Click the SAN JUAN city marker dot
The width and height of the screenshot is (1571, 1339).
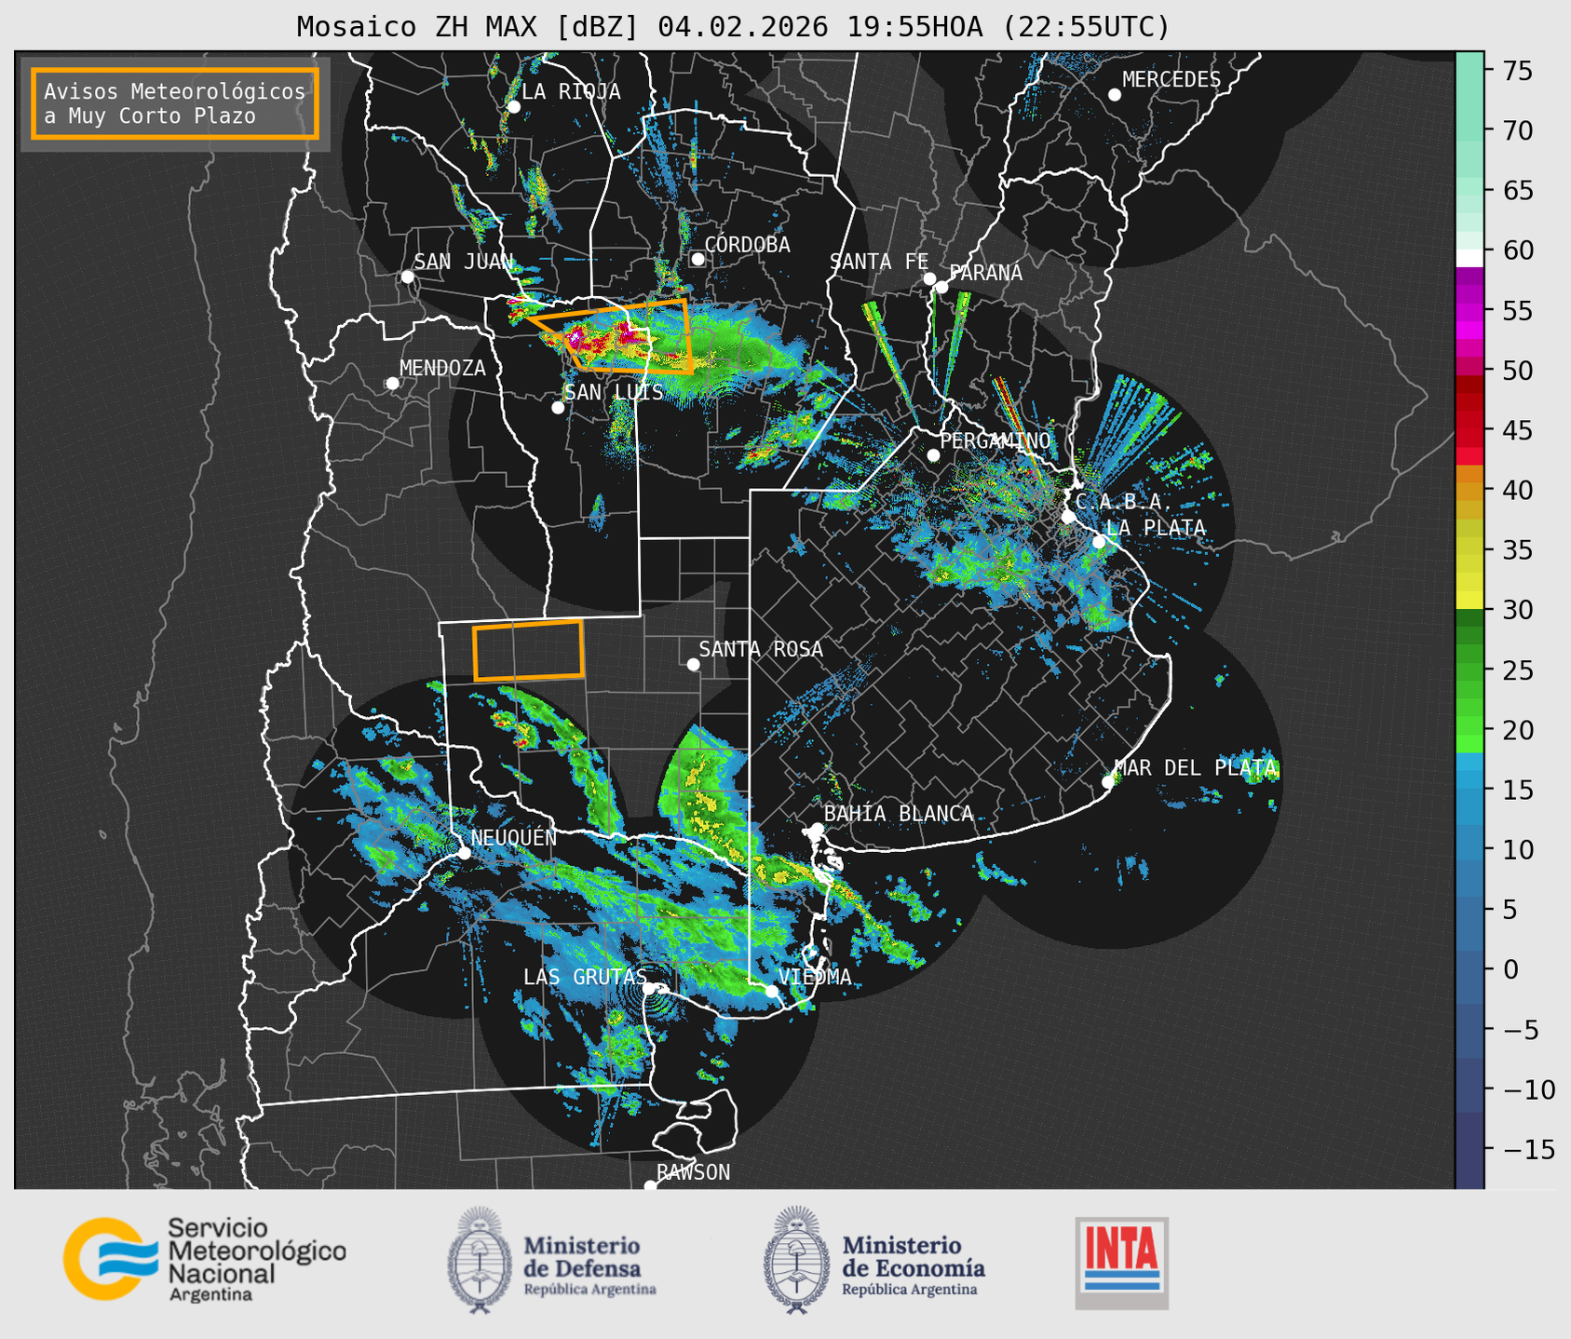[407, 277]
